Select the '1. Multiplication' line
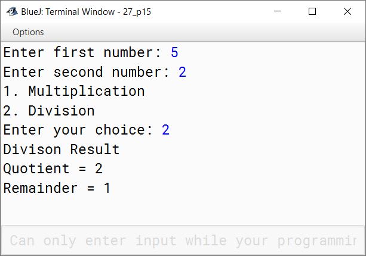This screenshot has width=366, height=256. 74,91
